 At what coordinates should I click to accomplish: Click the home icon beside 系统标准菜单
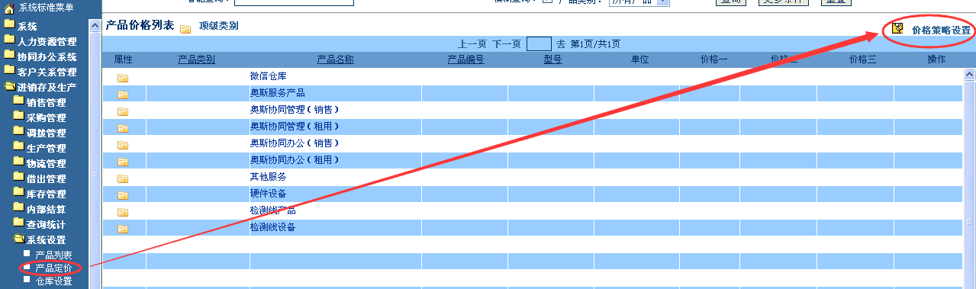pyautogui.click(x=10, y=8)
